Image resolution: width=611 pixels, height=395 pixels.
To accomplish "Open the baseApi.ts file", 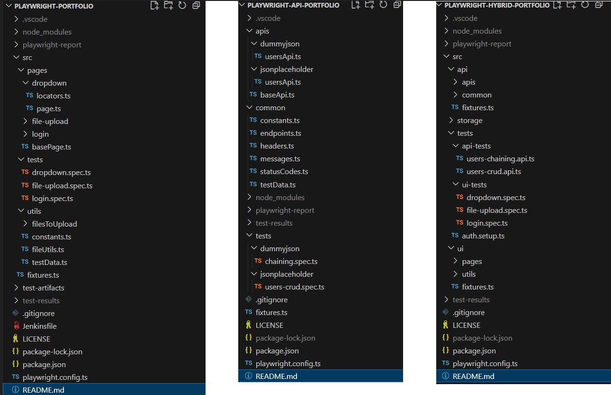I will click(277, 95).
